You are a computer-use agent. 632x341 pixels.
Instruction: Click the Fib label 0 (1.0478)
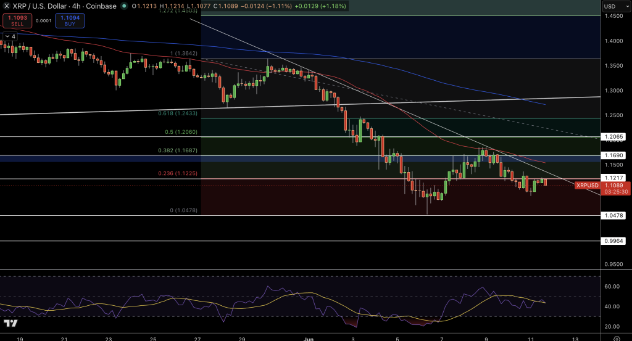(x=184, y=210)
